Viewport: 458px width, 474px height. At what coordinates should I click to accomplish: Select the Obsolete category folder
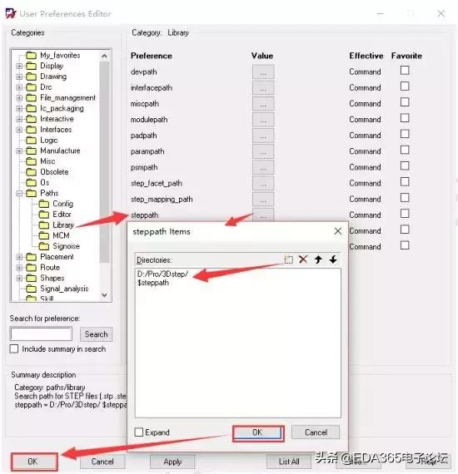pos(47,171)
